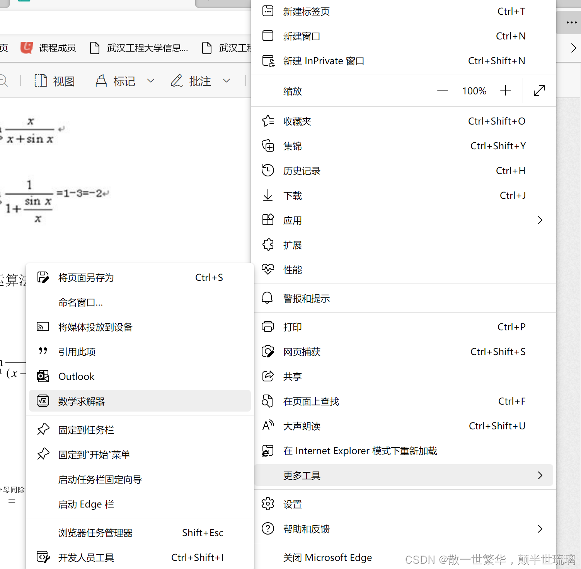Choose 启动 Edge 栏
This screenshot has width=581, height=569.
pos(140,504)
